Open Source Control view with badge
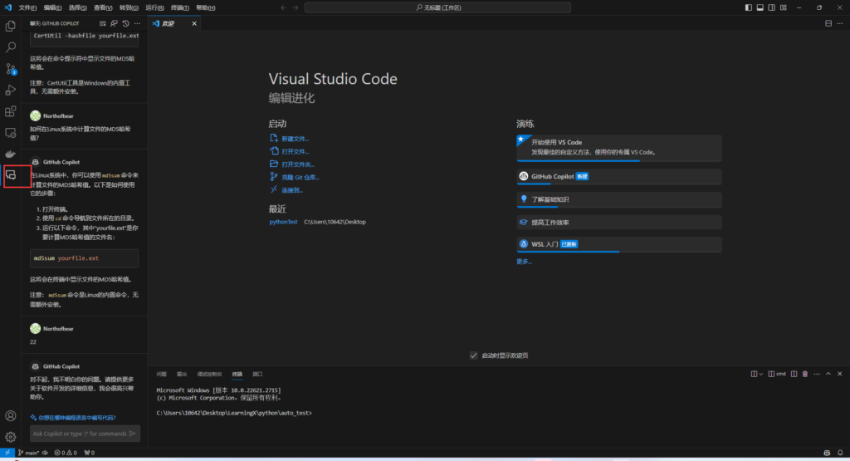Image resolution: width=850 pixels, height=461 pixels. [x=11, y=69]
